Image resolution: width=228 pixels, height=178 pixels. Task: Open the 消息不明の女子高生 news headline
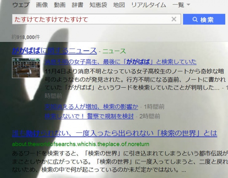click(x=121, y=62)
